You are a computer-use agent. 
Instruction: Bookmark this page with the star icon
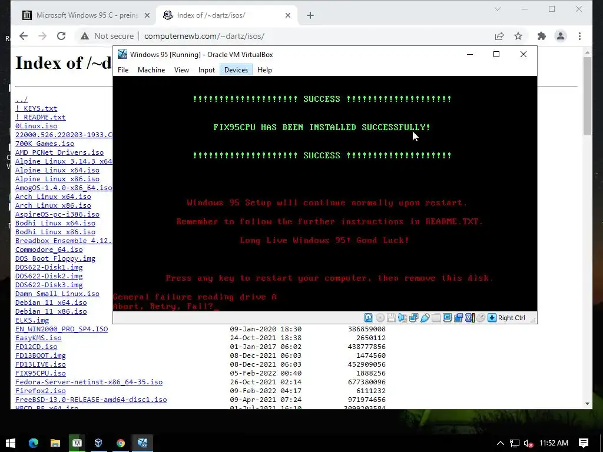[x=518, y=36]
